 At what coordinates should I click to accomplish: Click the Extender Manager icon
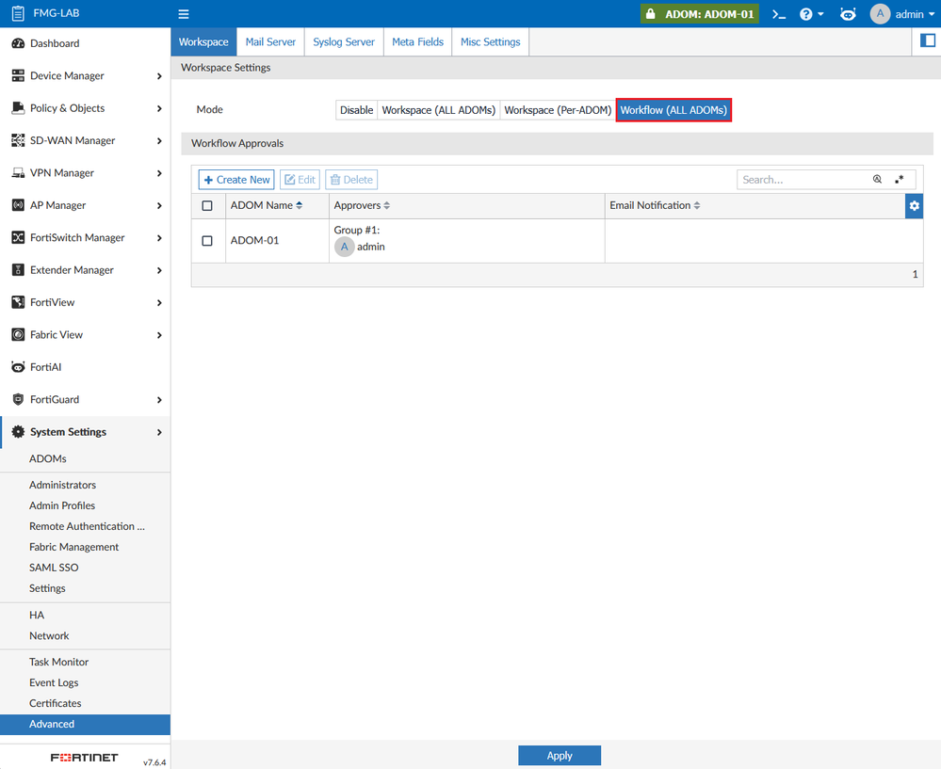coord(18,270)
